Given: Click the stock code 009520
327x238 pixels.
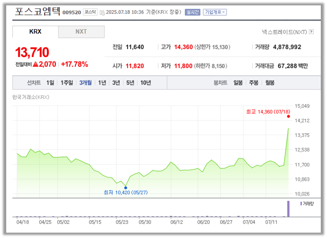Looking at the screenshot, I should tap(72, 12).
